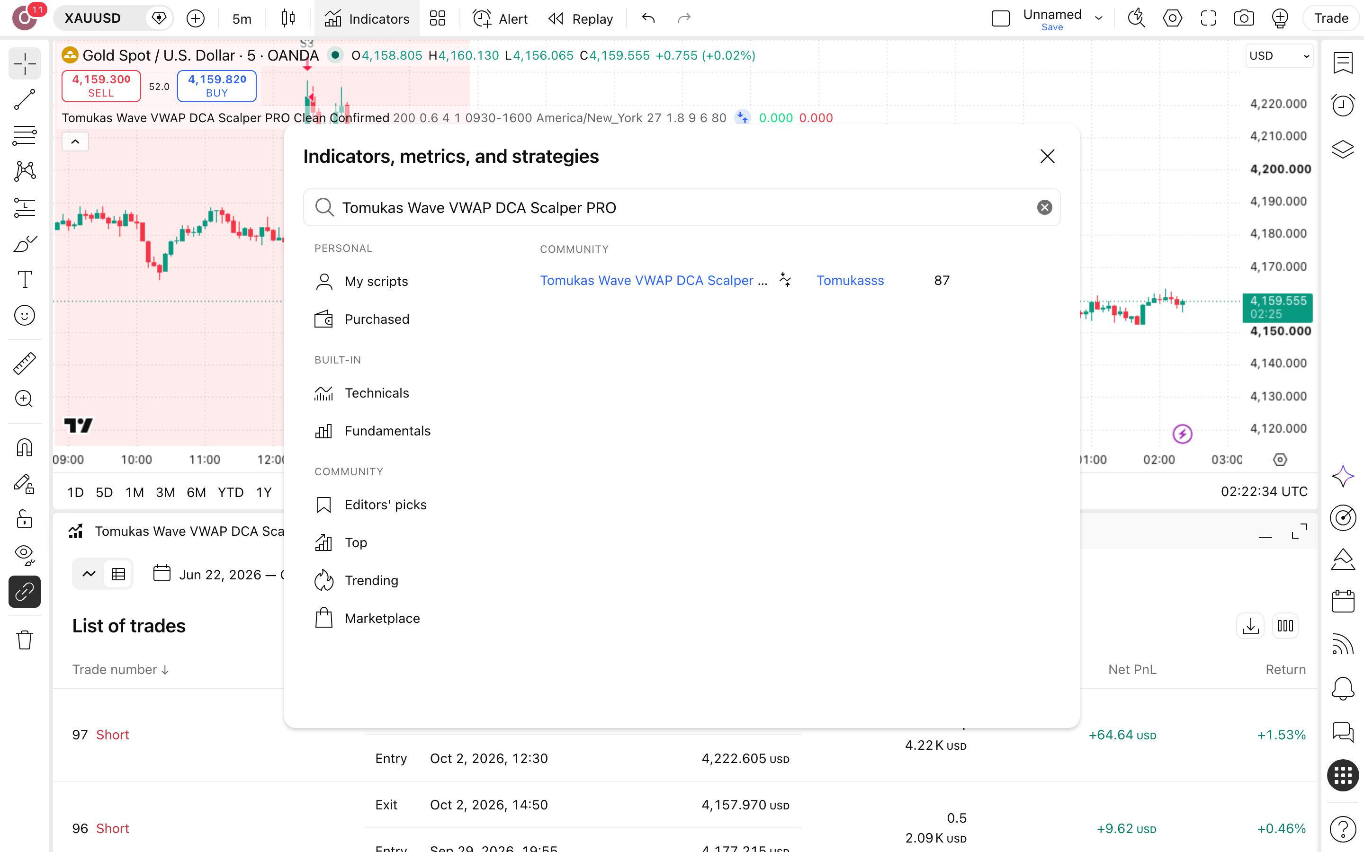This screenshot has width=1364, height=852.
Task: Change the 5m timeframe interval
Action: point(242,18)
